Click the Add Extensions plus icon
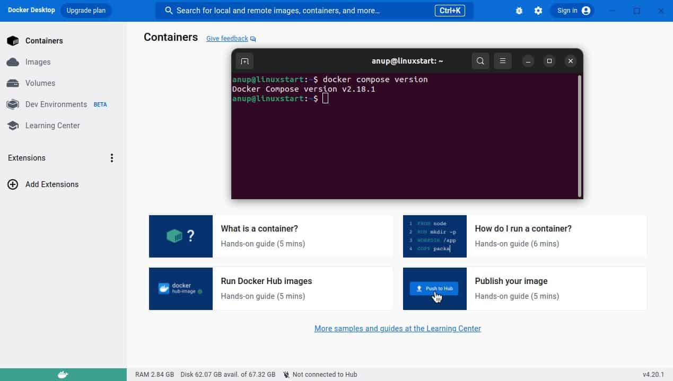Image resolution: width=673 pixels, height=381 pixels. point(12,184)
